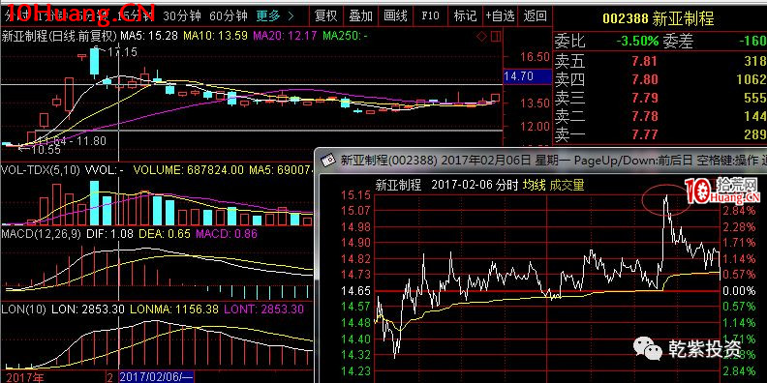Screen dimensions: 767x383
Task: Select the 2017/02/06 date marker
Action: click(156, 377)
